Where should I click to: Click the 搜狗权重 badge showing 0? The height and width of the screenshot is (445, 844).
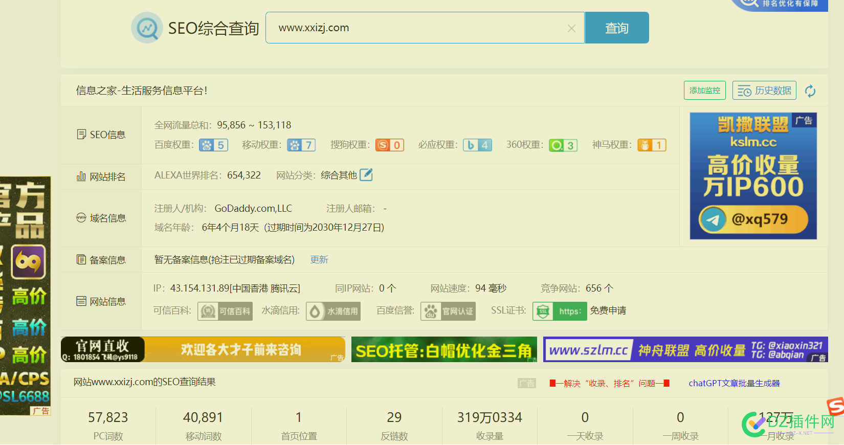[390, 145]
